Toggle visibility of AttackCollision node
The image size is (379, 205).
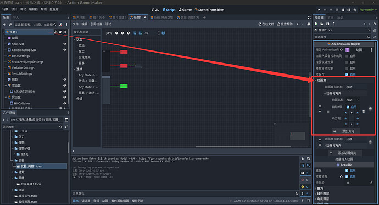(x=64, y=92)
